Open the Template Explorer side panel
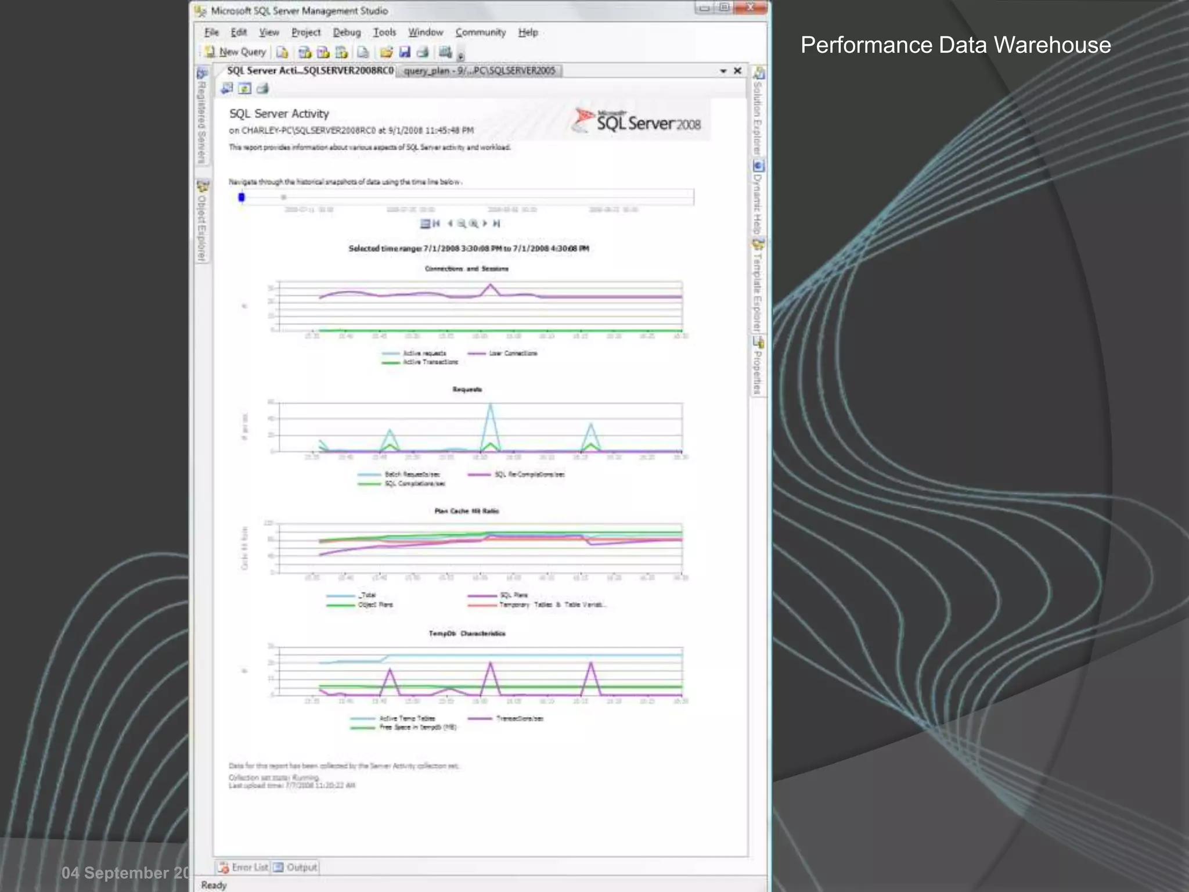1189x892 pixels. [758, 285]
